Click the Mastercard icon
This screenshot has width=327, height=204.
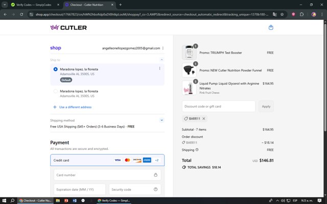(x=127, y=160)
